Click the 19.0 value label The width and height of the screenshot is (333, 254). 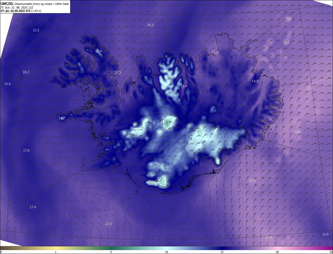(x=325, y=235)
